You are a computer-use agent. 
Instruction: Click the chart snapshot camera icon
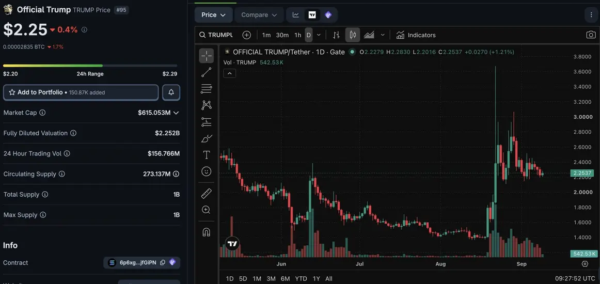(x=591, y=35)
